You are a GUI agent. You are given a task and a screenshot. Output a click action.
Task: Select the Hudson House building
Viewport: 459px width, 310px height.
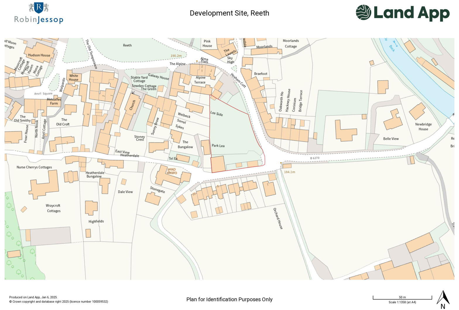[x=39, y=55]
